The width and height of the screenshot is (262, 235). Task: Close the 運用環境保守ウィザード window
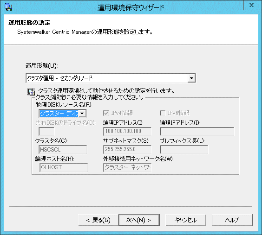pyautogui.click(x=251, y=5)
